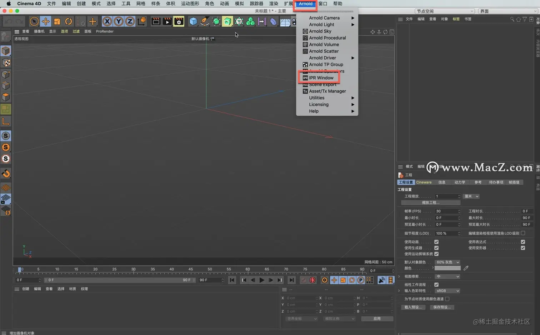Toggle parameter keying P icon
Image resolution: width=540 pixels, height=335 pixels.
(361, 280)
